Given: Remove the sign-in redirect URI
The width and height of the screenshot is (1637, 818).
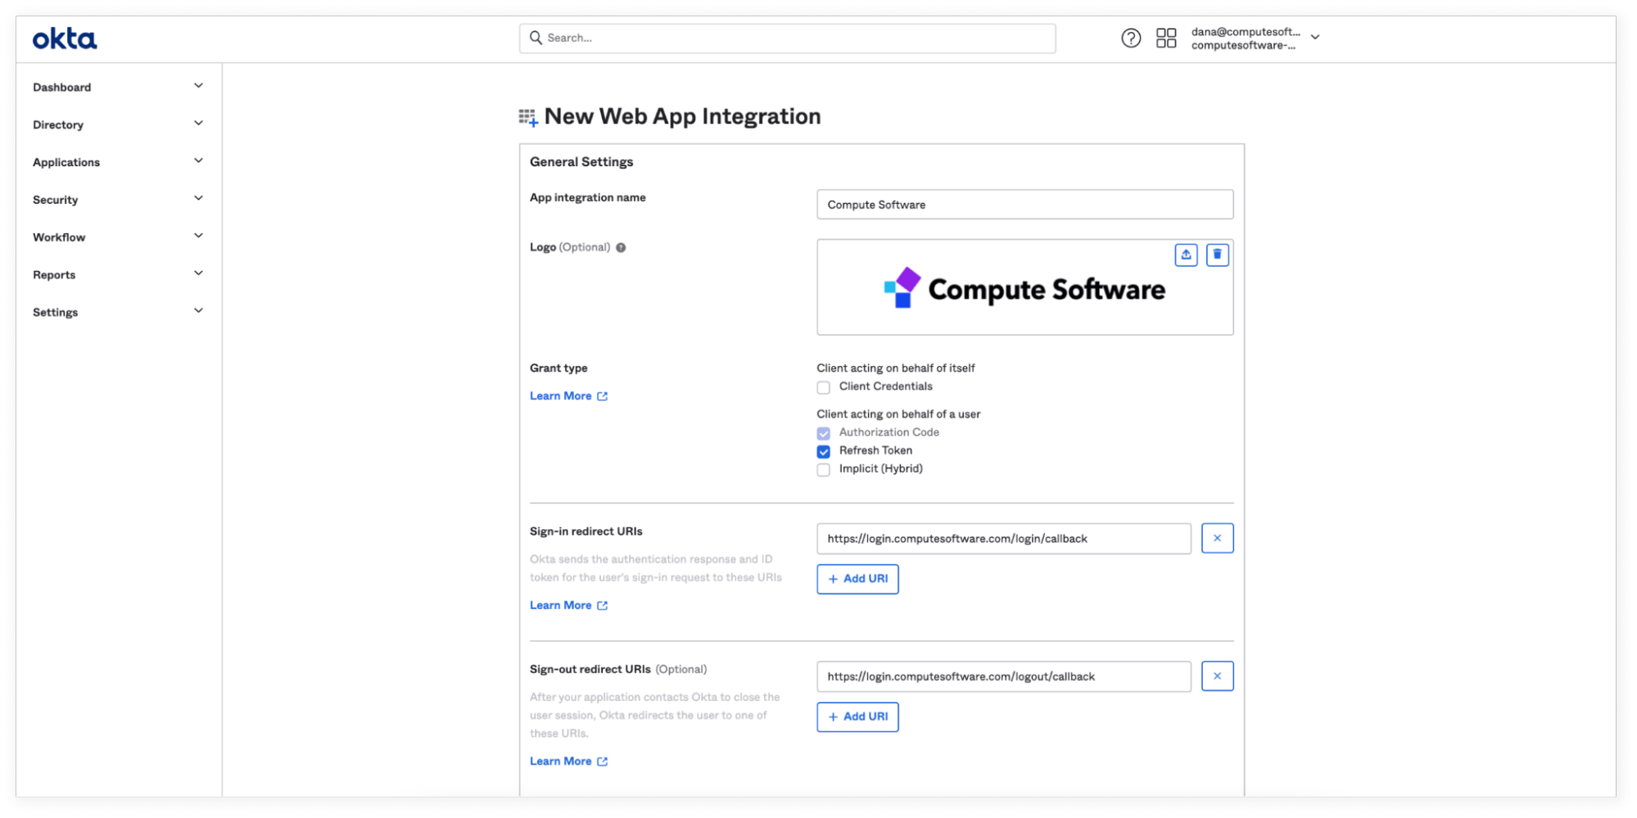Looking at the screenshot, I should tap(1218, 538).
